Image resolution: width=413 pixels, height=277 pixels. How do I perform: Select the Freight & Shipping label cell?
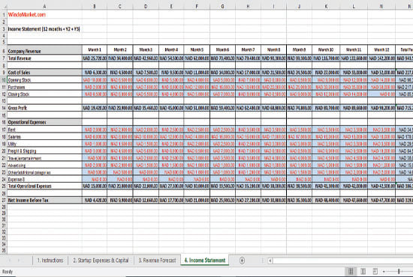coord(44,150)
